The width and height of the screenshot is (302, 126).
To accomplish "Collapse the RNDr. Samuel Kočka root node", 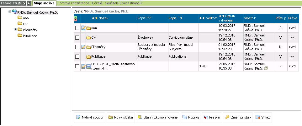I will pyautogui.click(x=10, y=12).
